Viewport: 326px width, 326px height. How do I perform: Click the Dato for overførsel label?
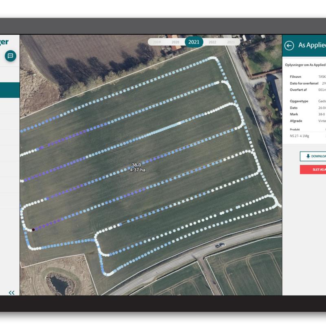tap(304, 84)
